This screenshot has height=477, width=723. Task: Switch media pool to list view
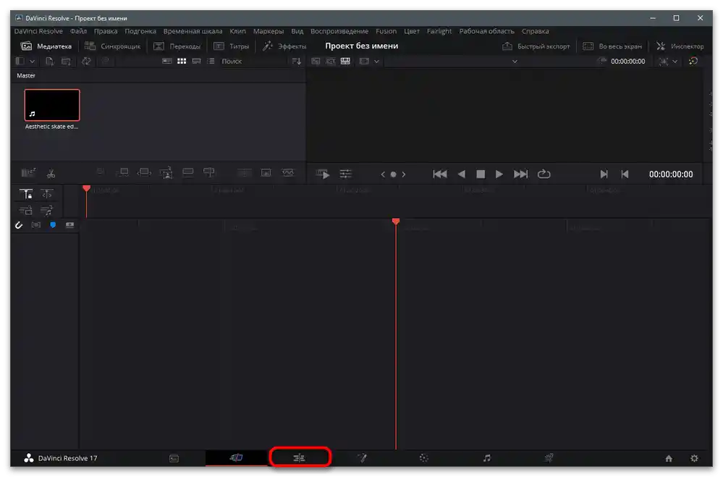pos(211,61)
